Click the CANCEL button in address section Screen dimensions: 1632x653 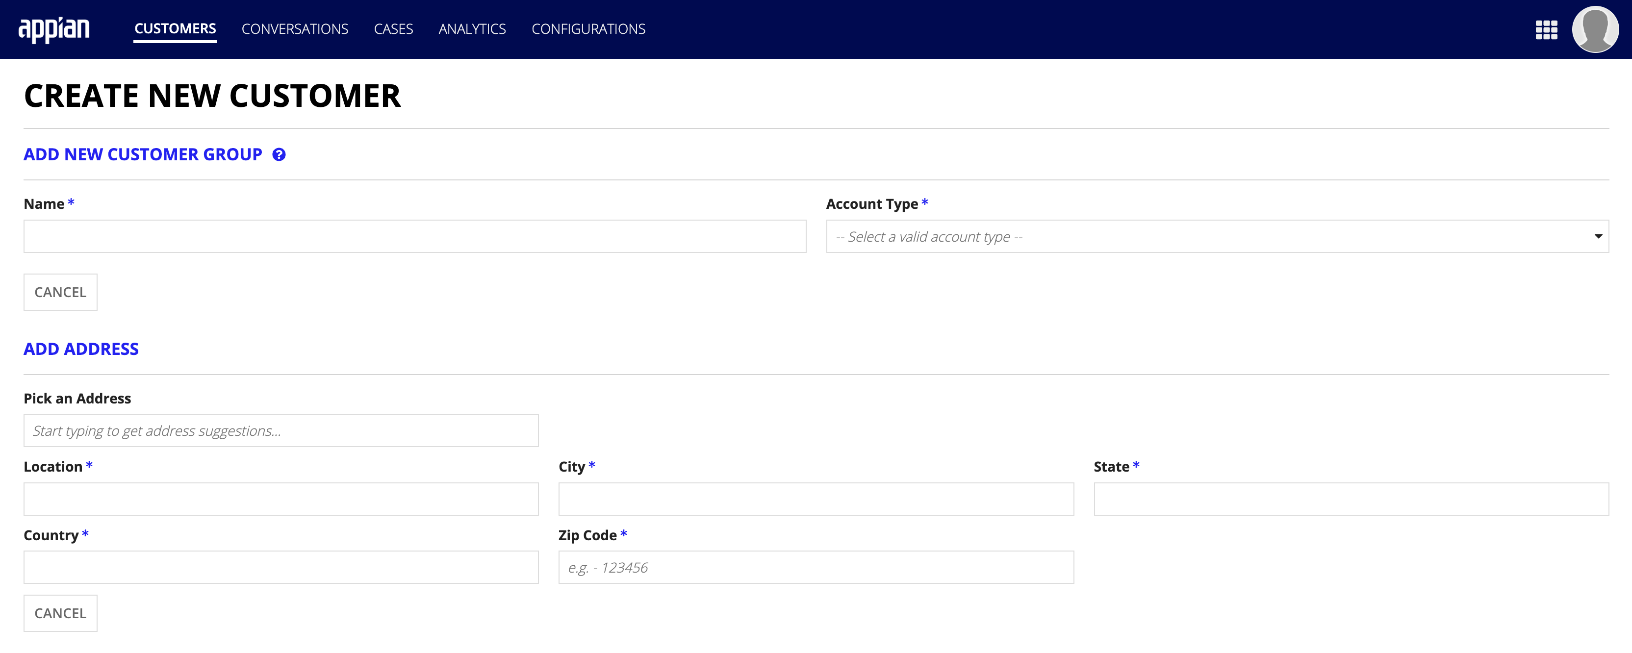pyautogui.click(x=60, y=612)
